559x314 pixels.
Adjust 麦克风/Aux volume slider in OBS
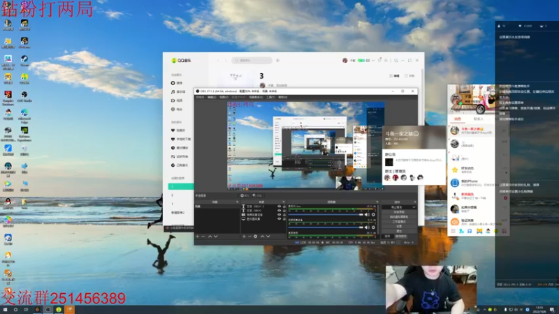tap(326, 214)
